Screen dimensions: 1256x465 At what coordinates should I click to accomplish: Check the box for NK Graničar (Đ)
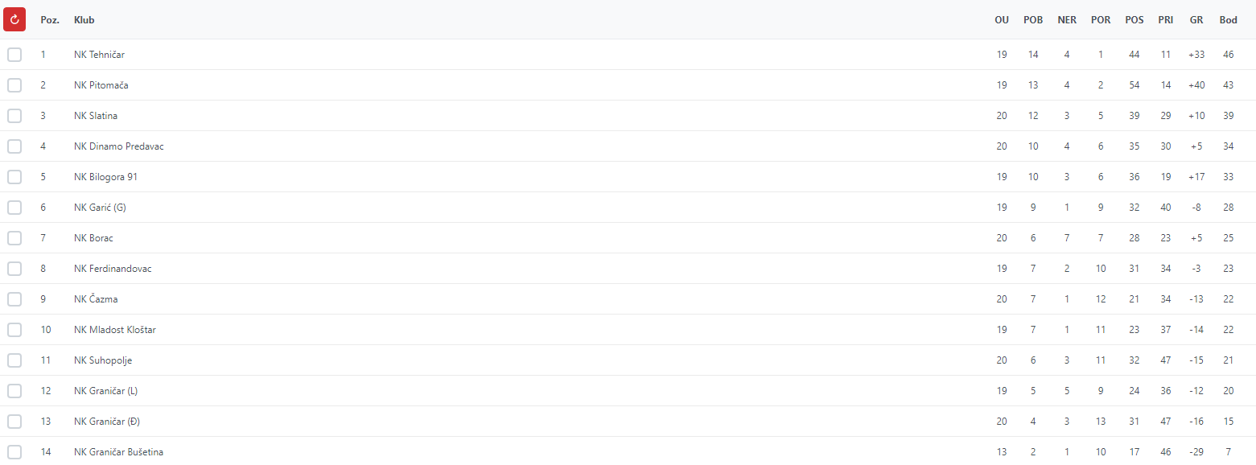coord(14,422)
